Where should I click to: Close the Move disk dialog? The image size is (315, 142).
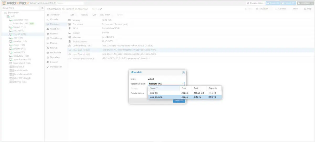tap(183, 72)
